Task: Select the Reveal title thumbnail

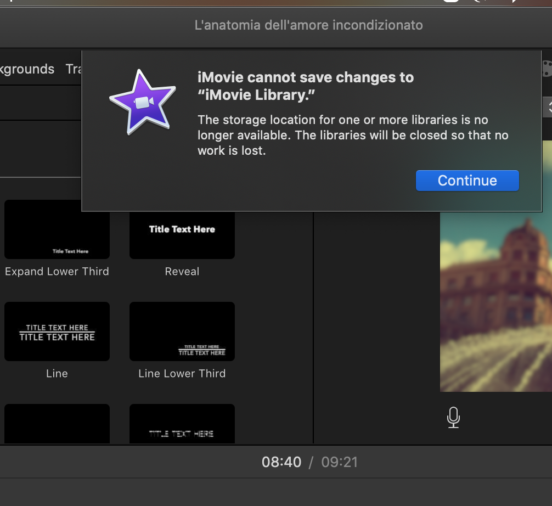Action: pos(182,235)
